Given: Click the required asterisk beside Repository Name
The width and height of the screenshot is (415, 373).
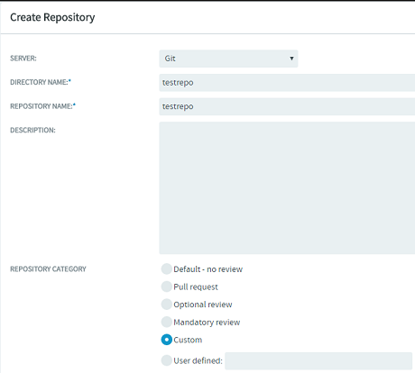Looking at the screenshot, I should (75, 105).
